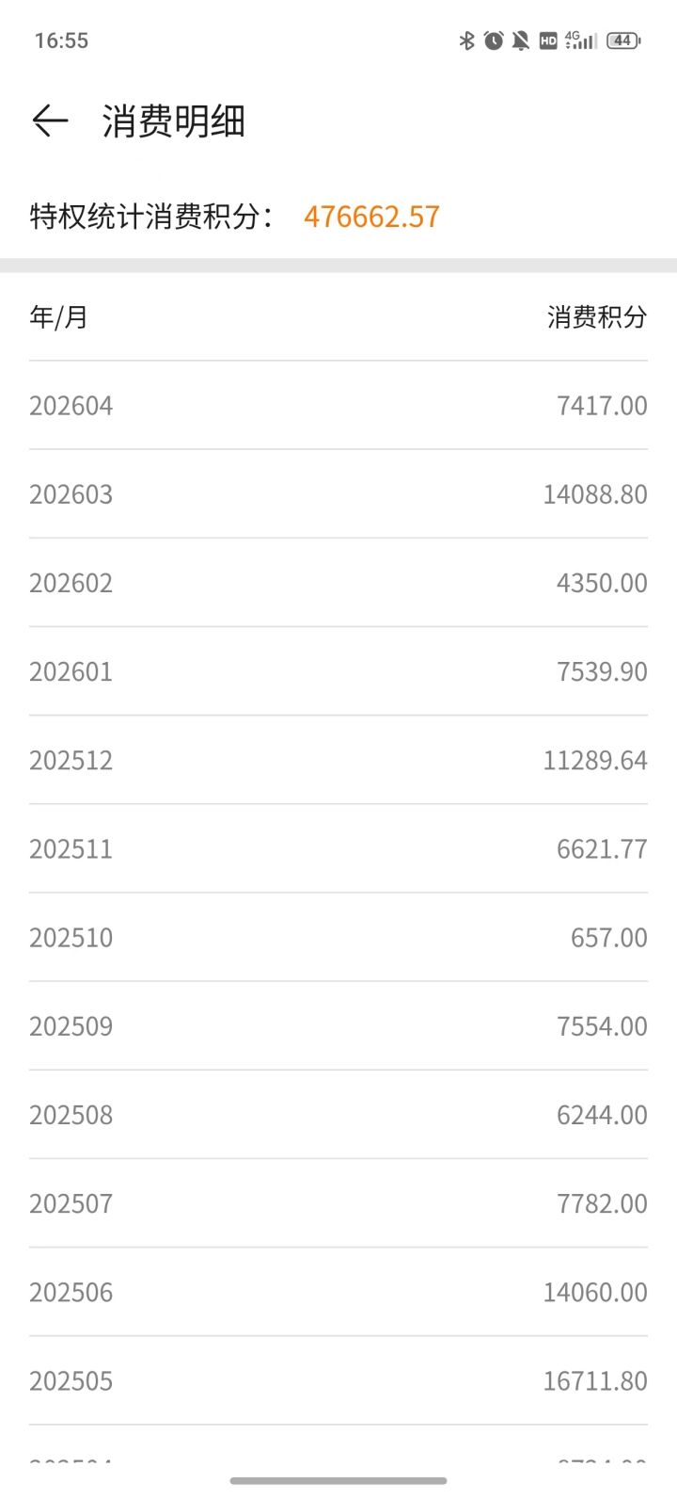Viewport: 677px width, 1499px height.
Task: Tap the 202510 row with 657.00
Action: (338, 937)
